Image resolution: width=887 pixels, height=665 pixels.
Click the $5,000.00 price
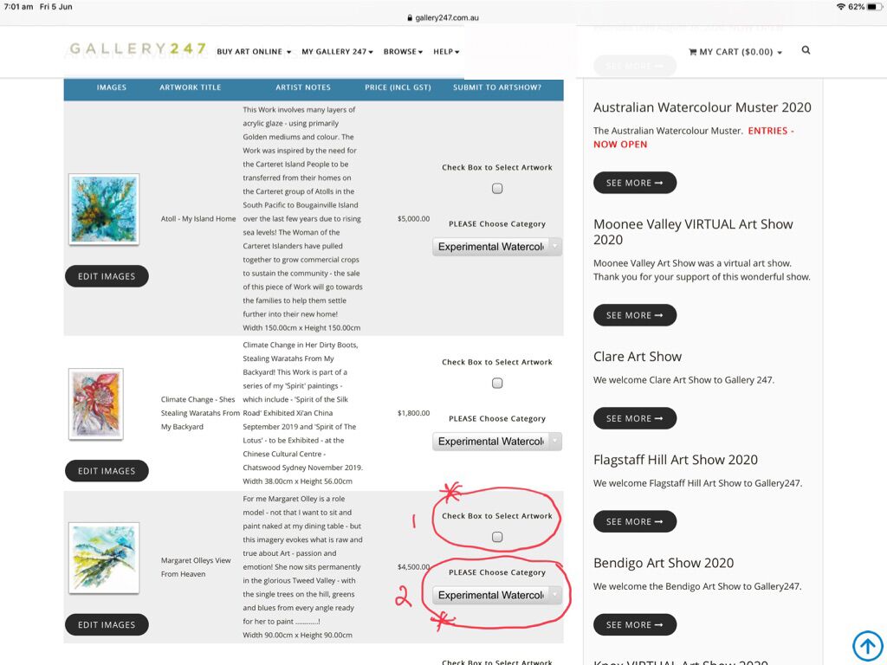413,219
